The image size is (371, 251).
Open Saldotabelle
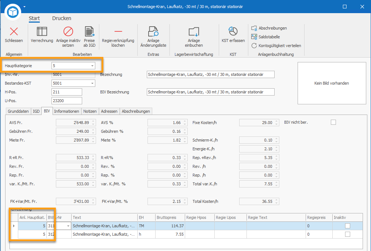[x=266, y=37]
